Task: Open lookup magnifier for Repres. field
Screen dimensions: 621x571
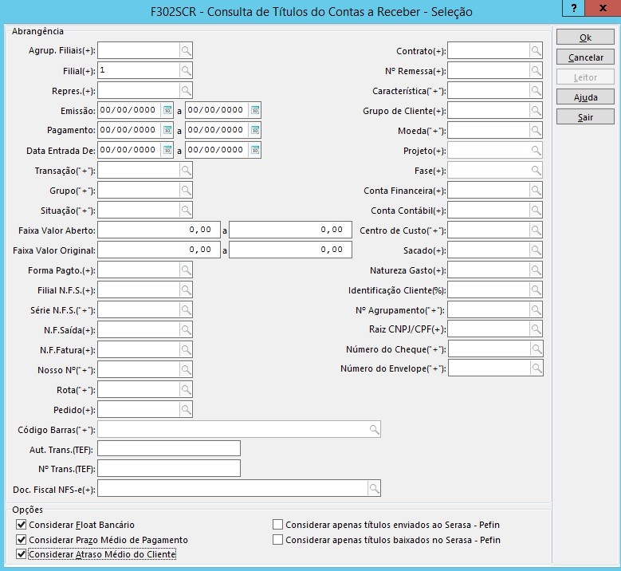Action: tap(185, 91)
